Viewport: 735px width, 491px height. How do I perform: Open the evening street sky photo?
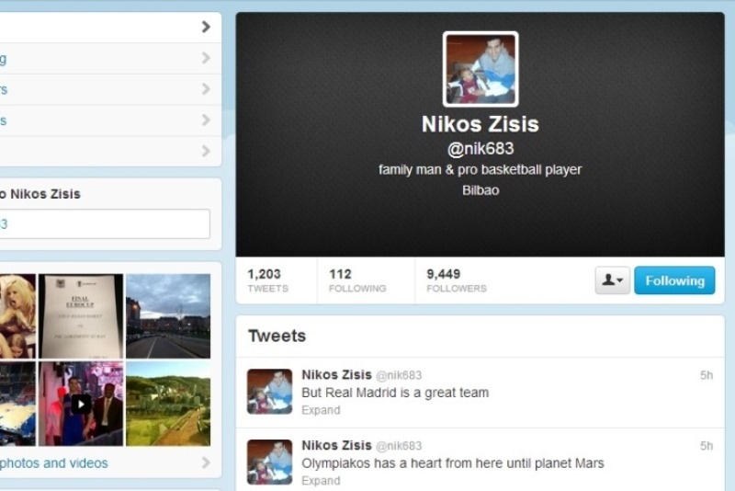click(x=168, y=316)
